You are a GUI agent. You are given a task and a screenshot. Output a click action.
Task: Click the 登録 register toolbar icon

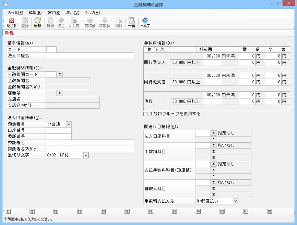click(25, 23)
